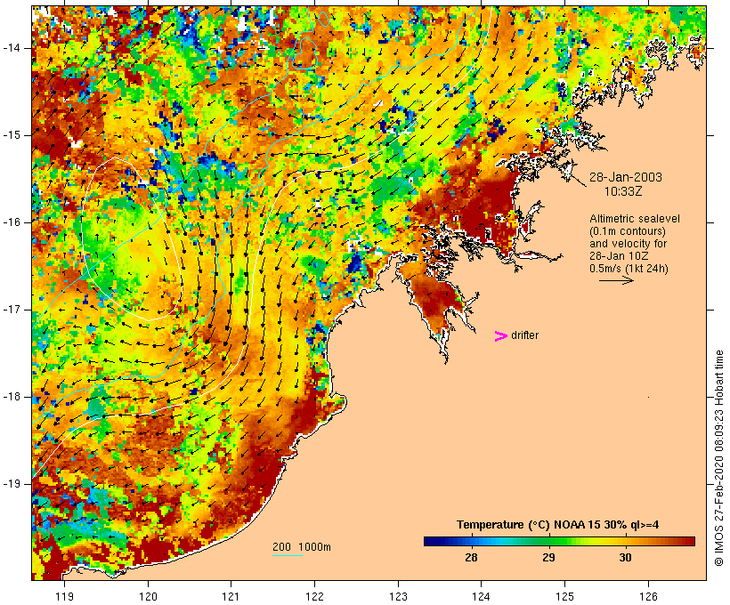Image resolution: width=730 pixels, height=605 pixels.
Task: Click the colorbar label "29"
Action: [549, 558]
